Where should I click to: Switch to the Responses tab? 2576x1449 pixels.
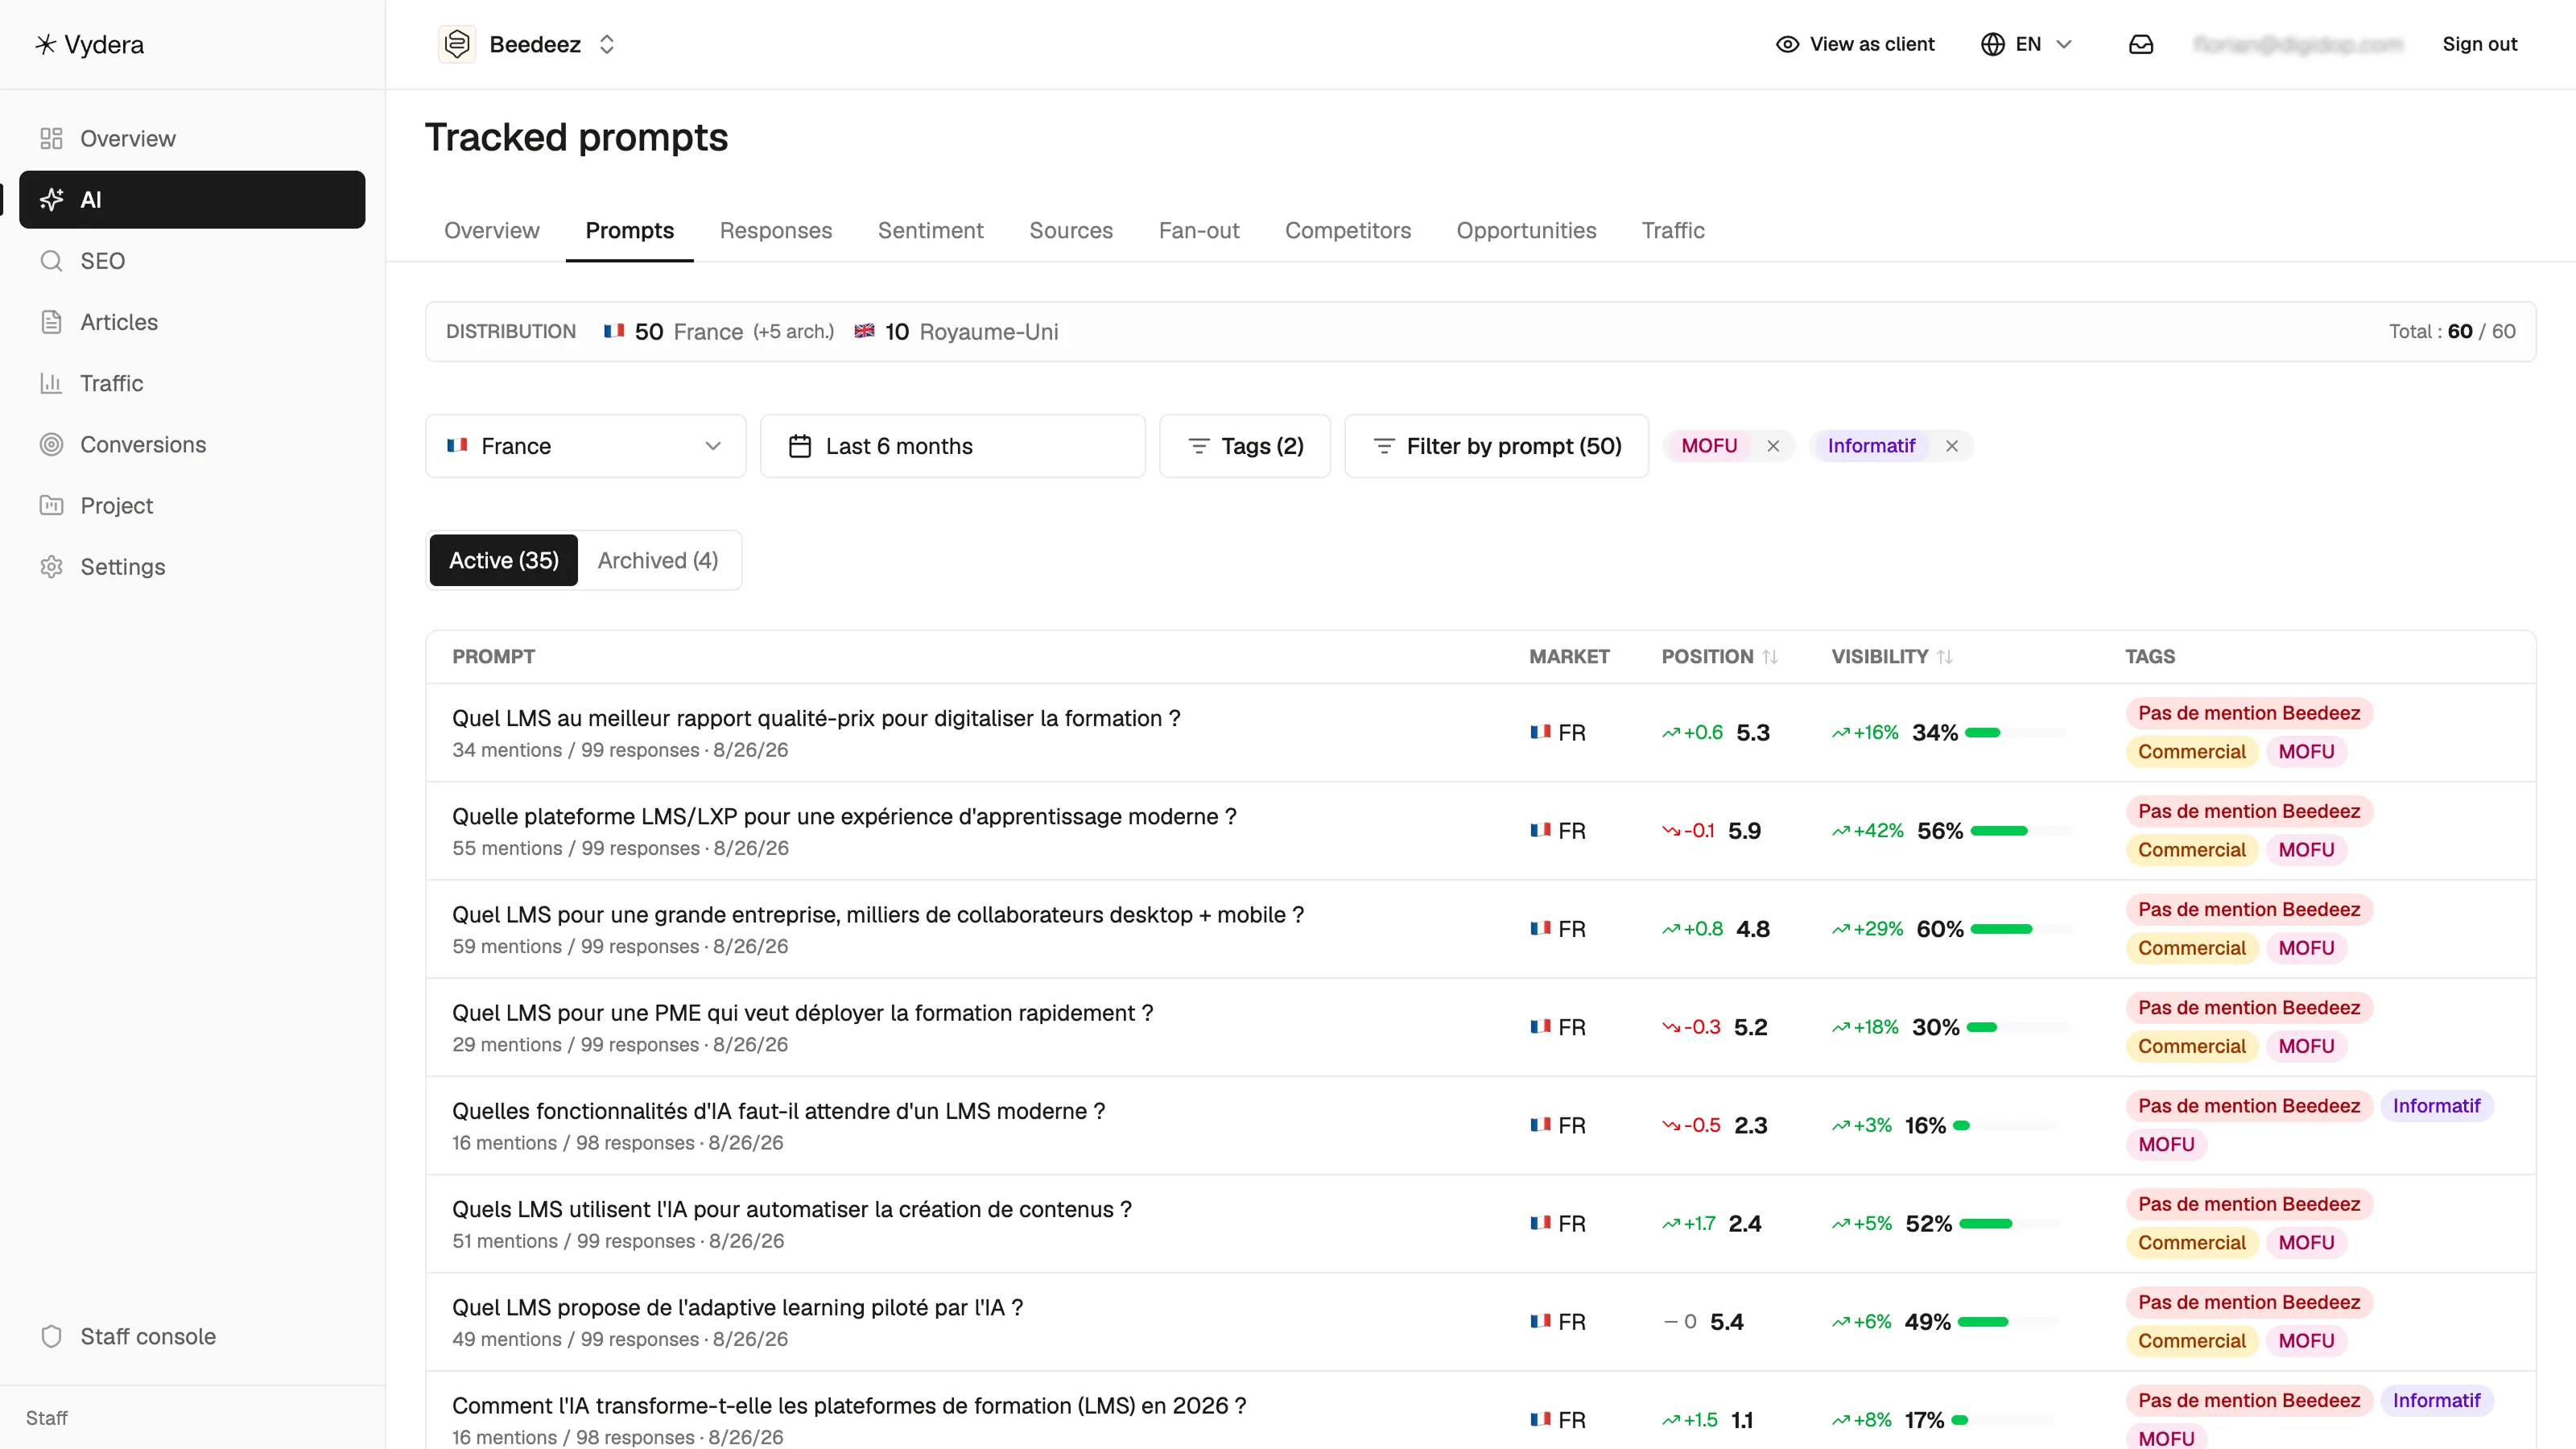[775, 231]
